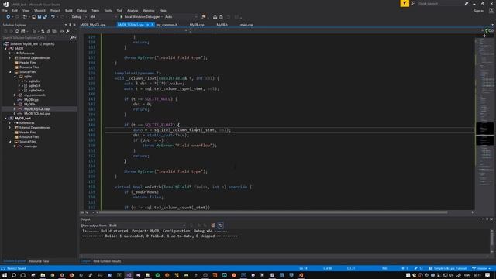The image size is (496, 279).
Task: Open the action center in system tray
Action: tap(487, 275)
